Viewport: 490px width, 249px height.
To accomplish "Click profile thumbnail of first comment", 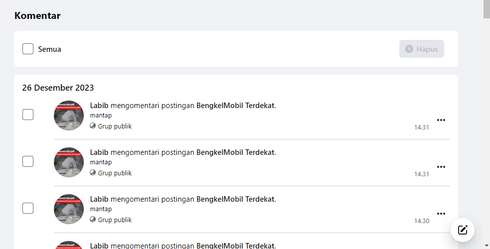I will tap(69, 116).
